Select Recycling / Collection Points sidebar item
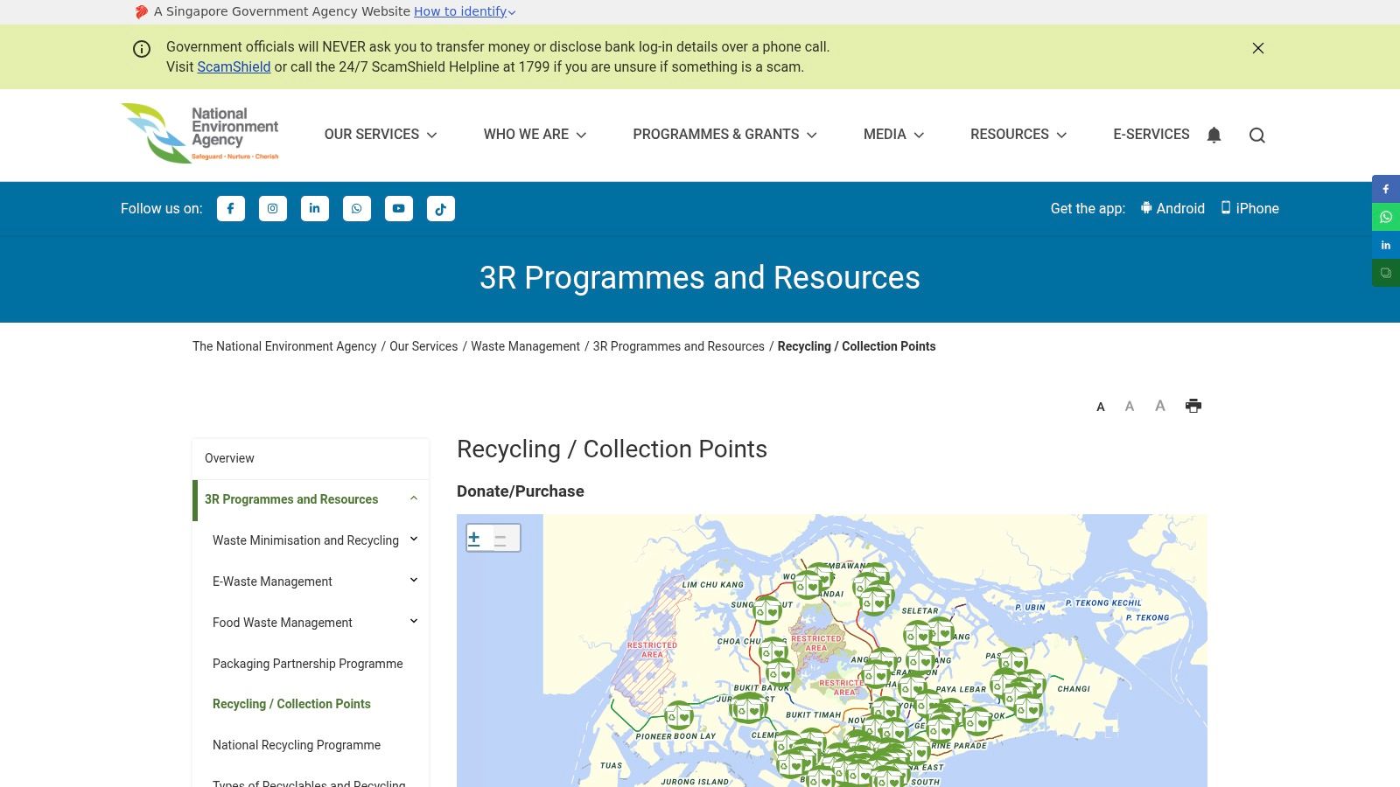 [291, 704]
